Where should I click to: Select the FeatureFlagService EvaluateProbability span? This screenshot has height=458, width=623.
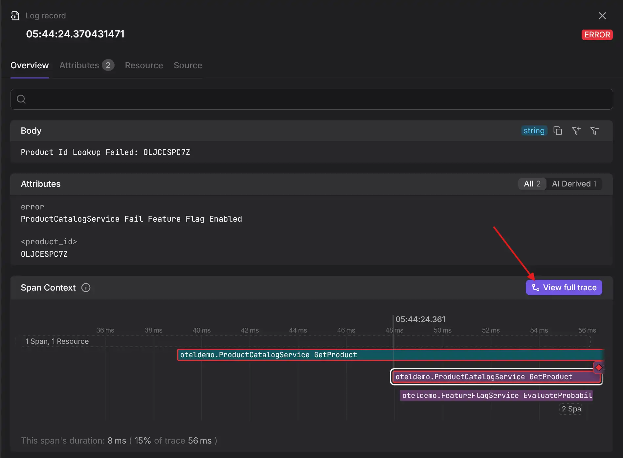(497, 396)
